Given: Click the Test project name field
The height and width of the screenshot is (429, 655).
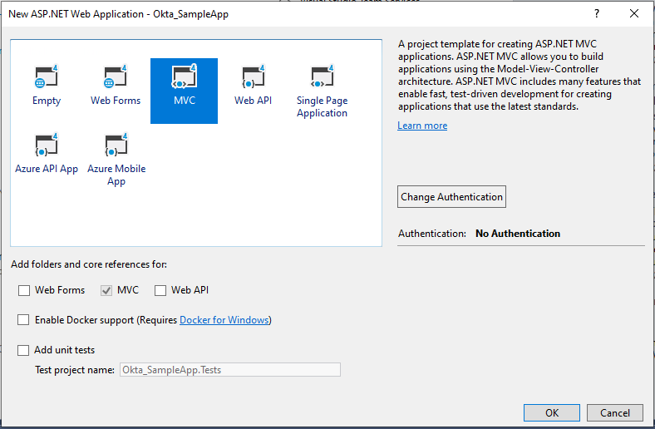Looking at the screenshot, I should coord(230,370).
